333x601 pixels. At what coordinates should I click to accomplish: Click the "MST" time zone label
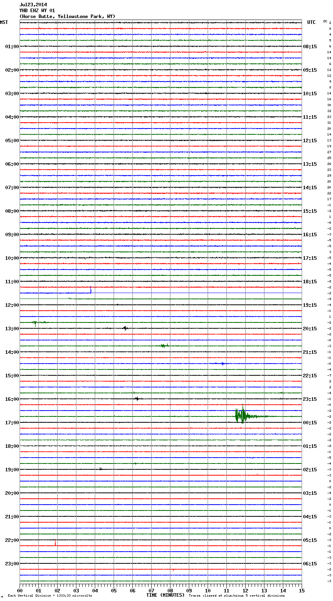coord(4,22)
